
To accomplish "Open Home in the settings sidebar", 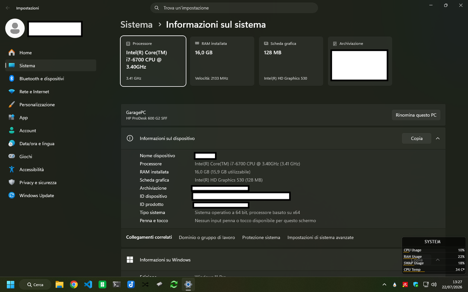I will point(51,53).
